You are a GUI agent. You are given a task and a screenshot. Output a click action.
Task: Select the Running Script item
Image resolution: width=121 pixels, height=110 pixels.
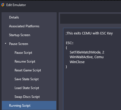coord(29,106)
